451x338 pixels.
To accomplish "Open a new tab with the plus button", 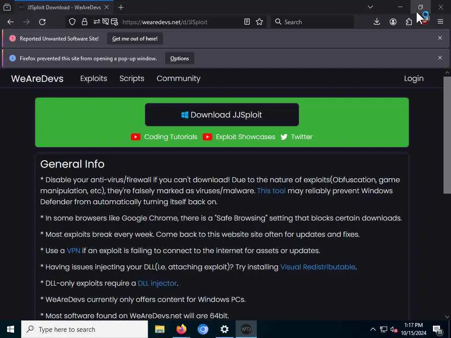I will pos(121,7).
